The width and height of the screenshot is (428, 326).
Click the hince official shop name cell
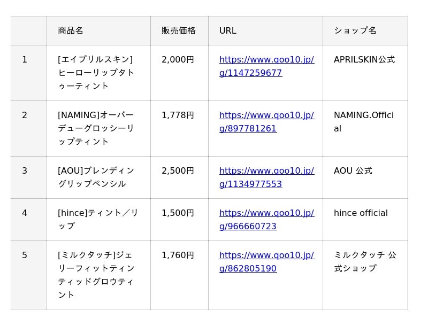[361, 213]
